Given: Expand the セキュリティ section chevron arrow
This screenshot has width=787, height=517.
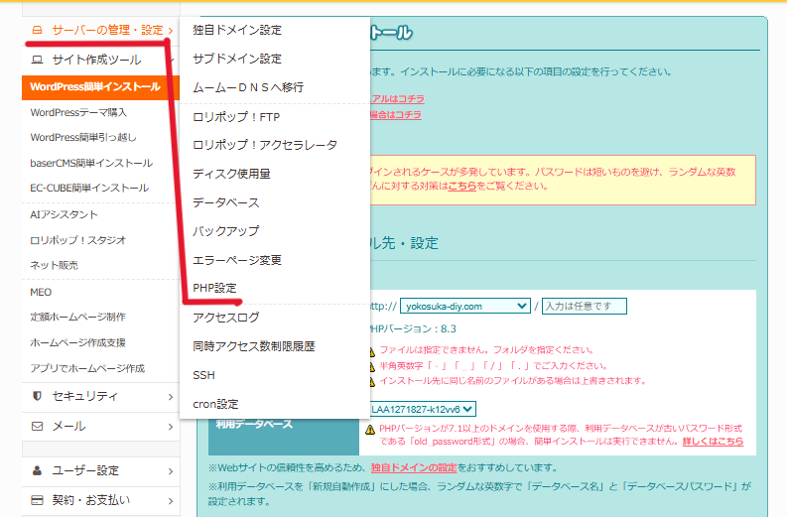Looking at the screenshot, I should point(170,397).
